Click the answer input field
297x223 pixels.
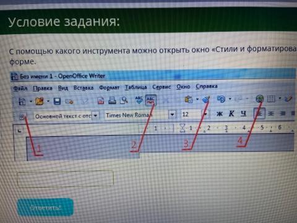(x=66, y=178)
